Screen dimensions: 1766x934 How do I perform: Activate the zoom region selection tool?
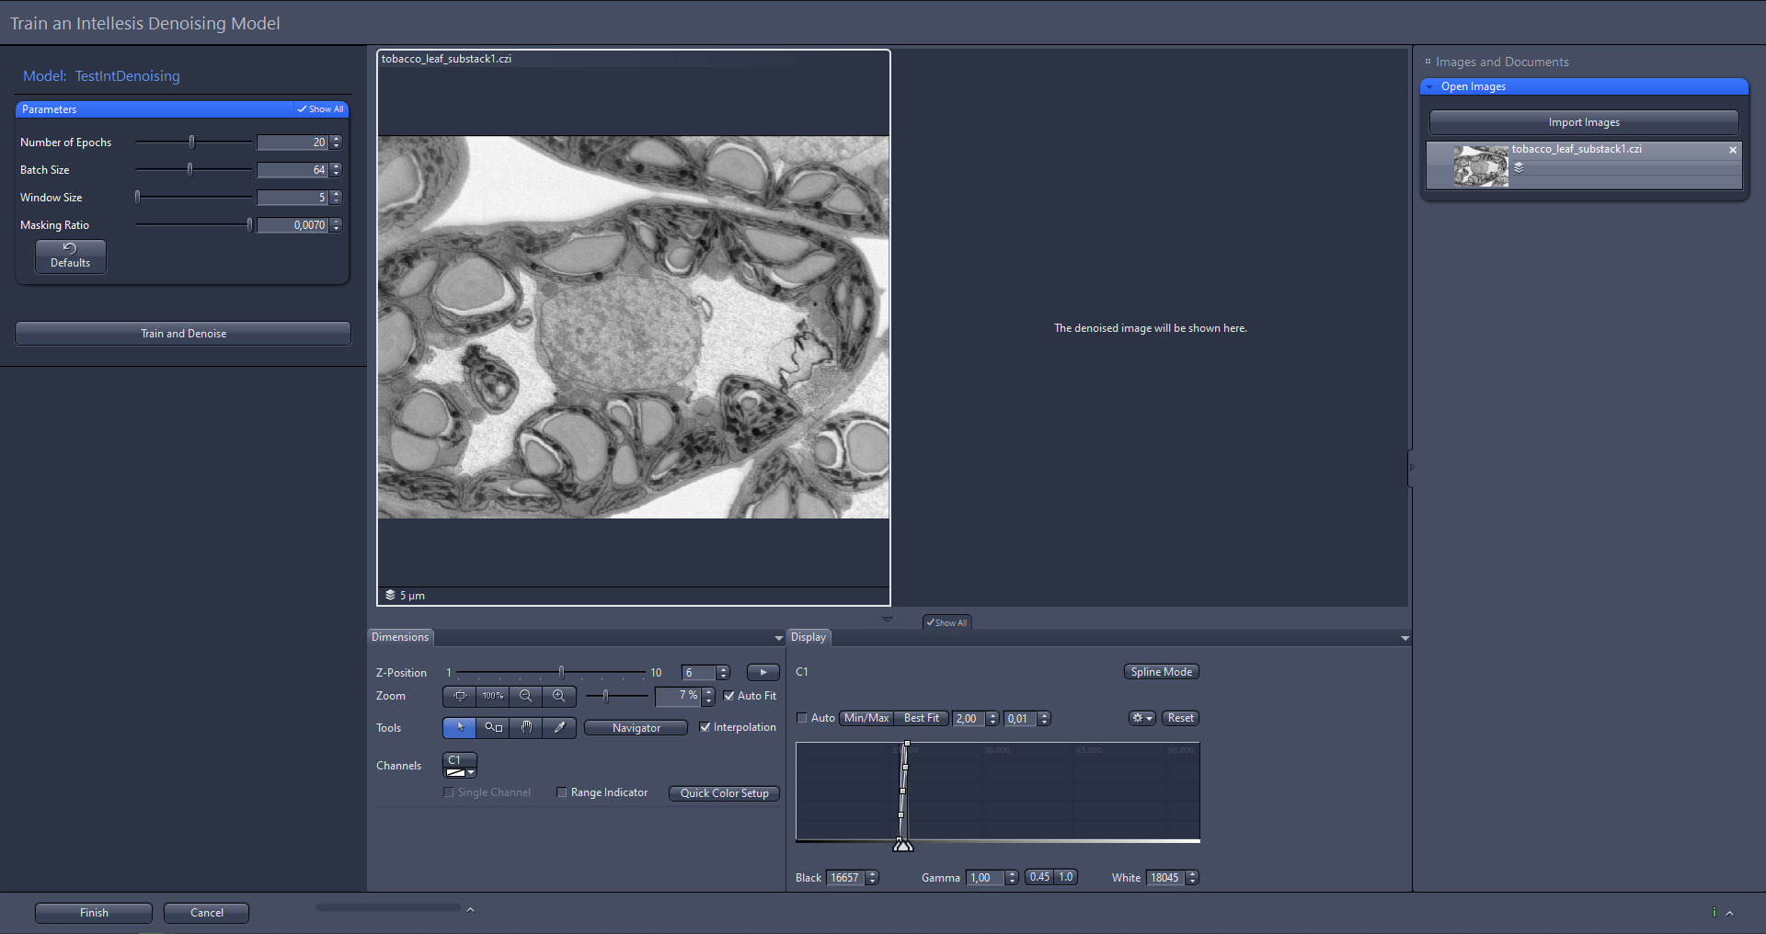[492, 727]
